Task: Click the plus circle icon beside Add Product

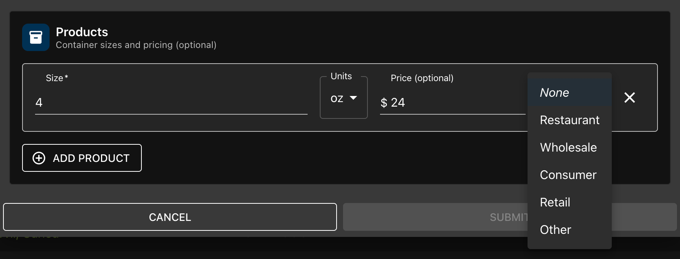Action: click(x=39, y=158)
